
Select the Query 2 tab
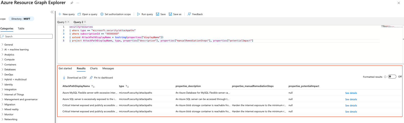click(x=78, y=22)
